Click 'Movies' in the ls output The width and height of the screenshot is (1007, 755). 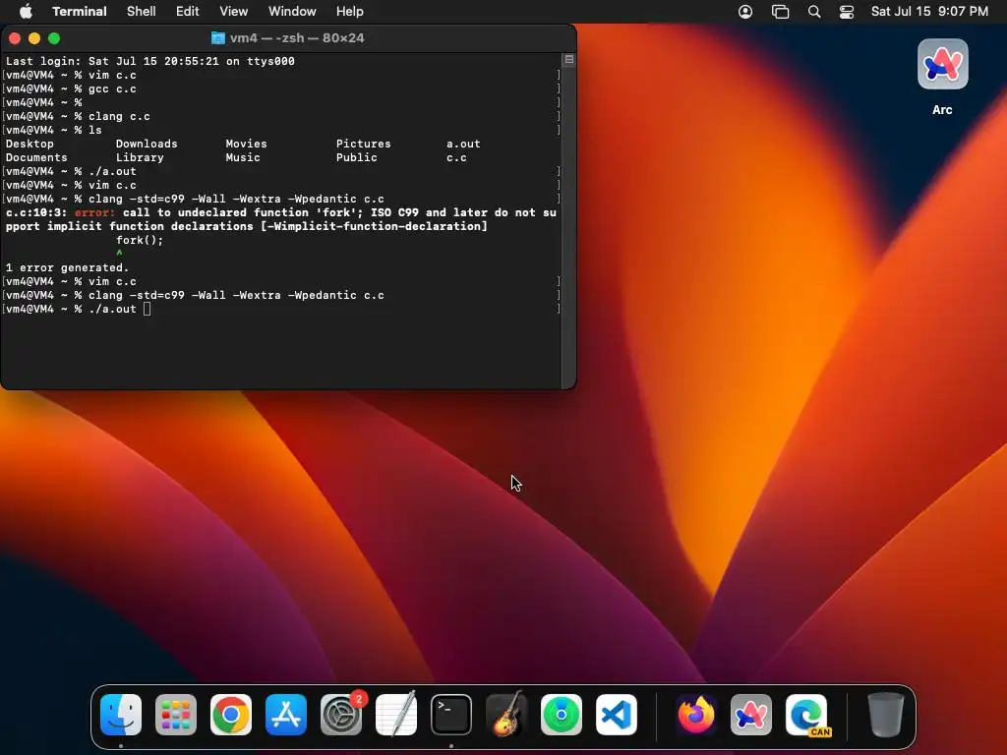coord(246,144)
